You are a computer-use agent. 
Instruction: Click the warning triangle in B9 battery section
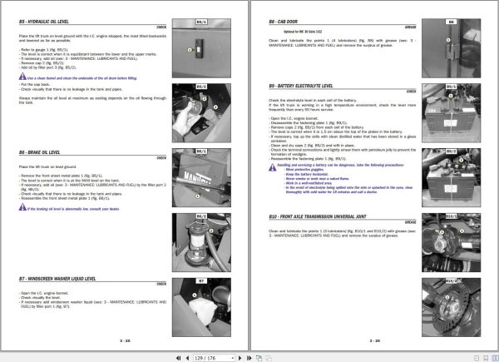click(x=273, y=167)
